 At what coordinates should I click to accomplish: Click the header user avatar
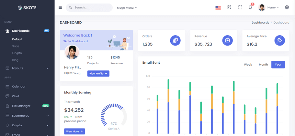pyautogui.click(x=262, y=7)
